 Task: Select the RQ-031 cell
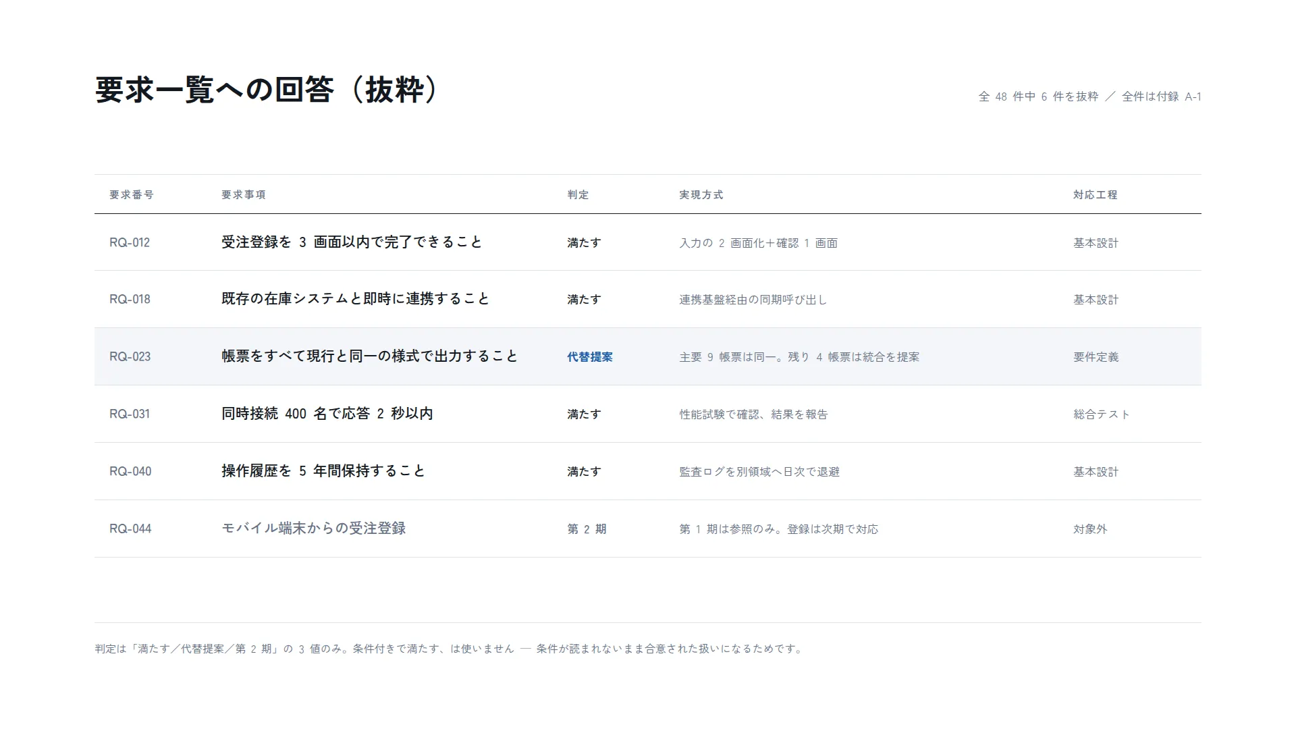pos(130,414)
